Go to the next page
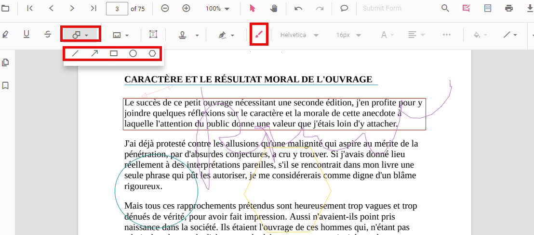534x235 pixels. tap(72, 9)
